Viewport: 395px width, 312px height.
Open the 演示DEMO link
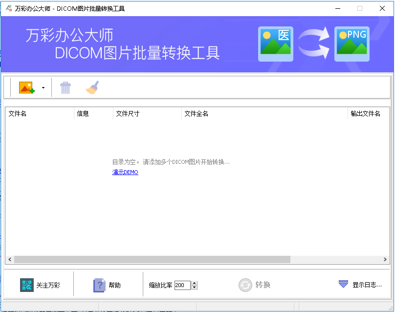pyautogui.click(x=125, y=172)
